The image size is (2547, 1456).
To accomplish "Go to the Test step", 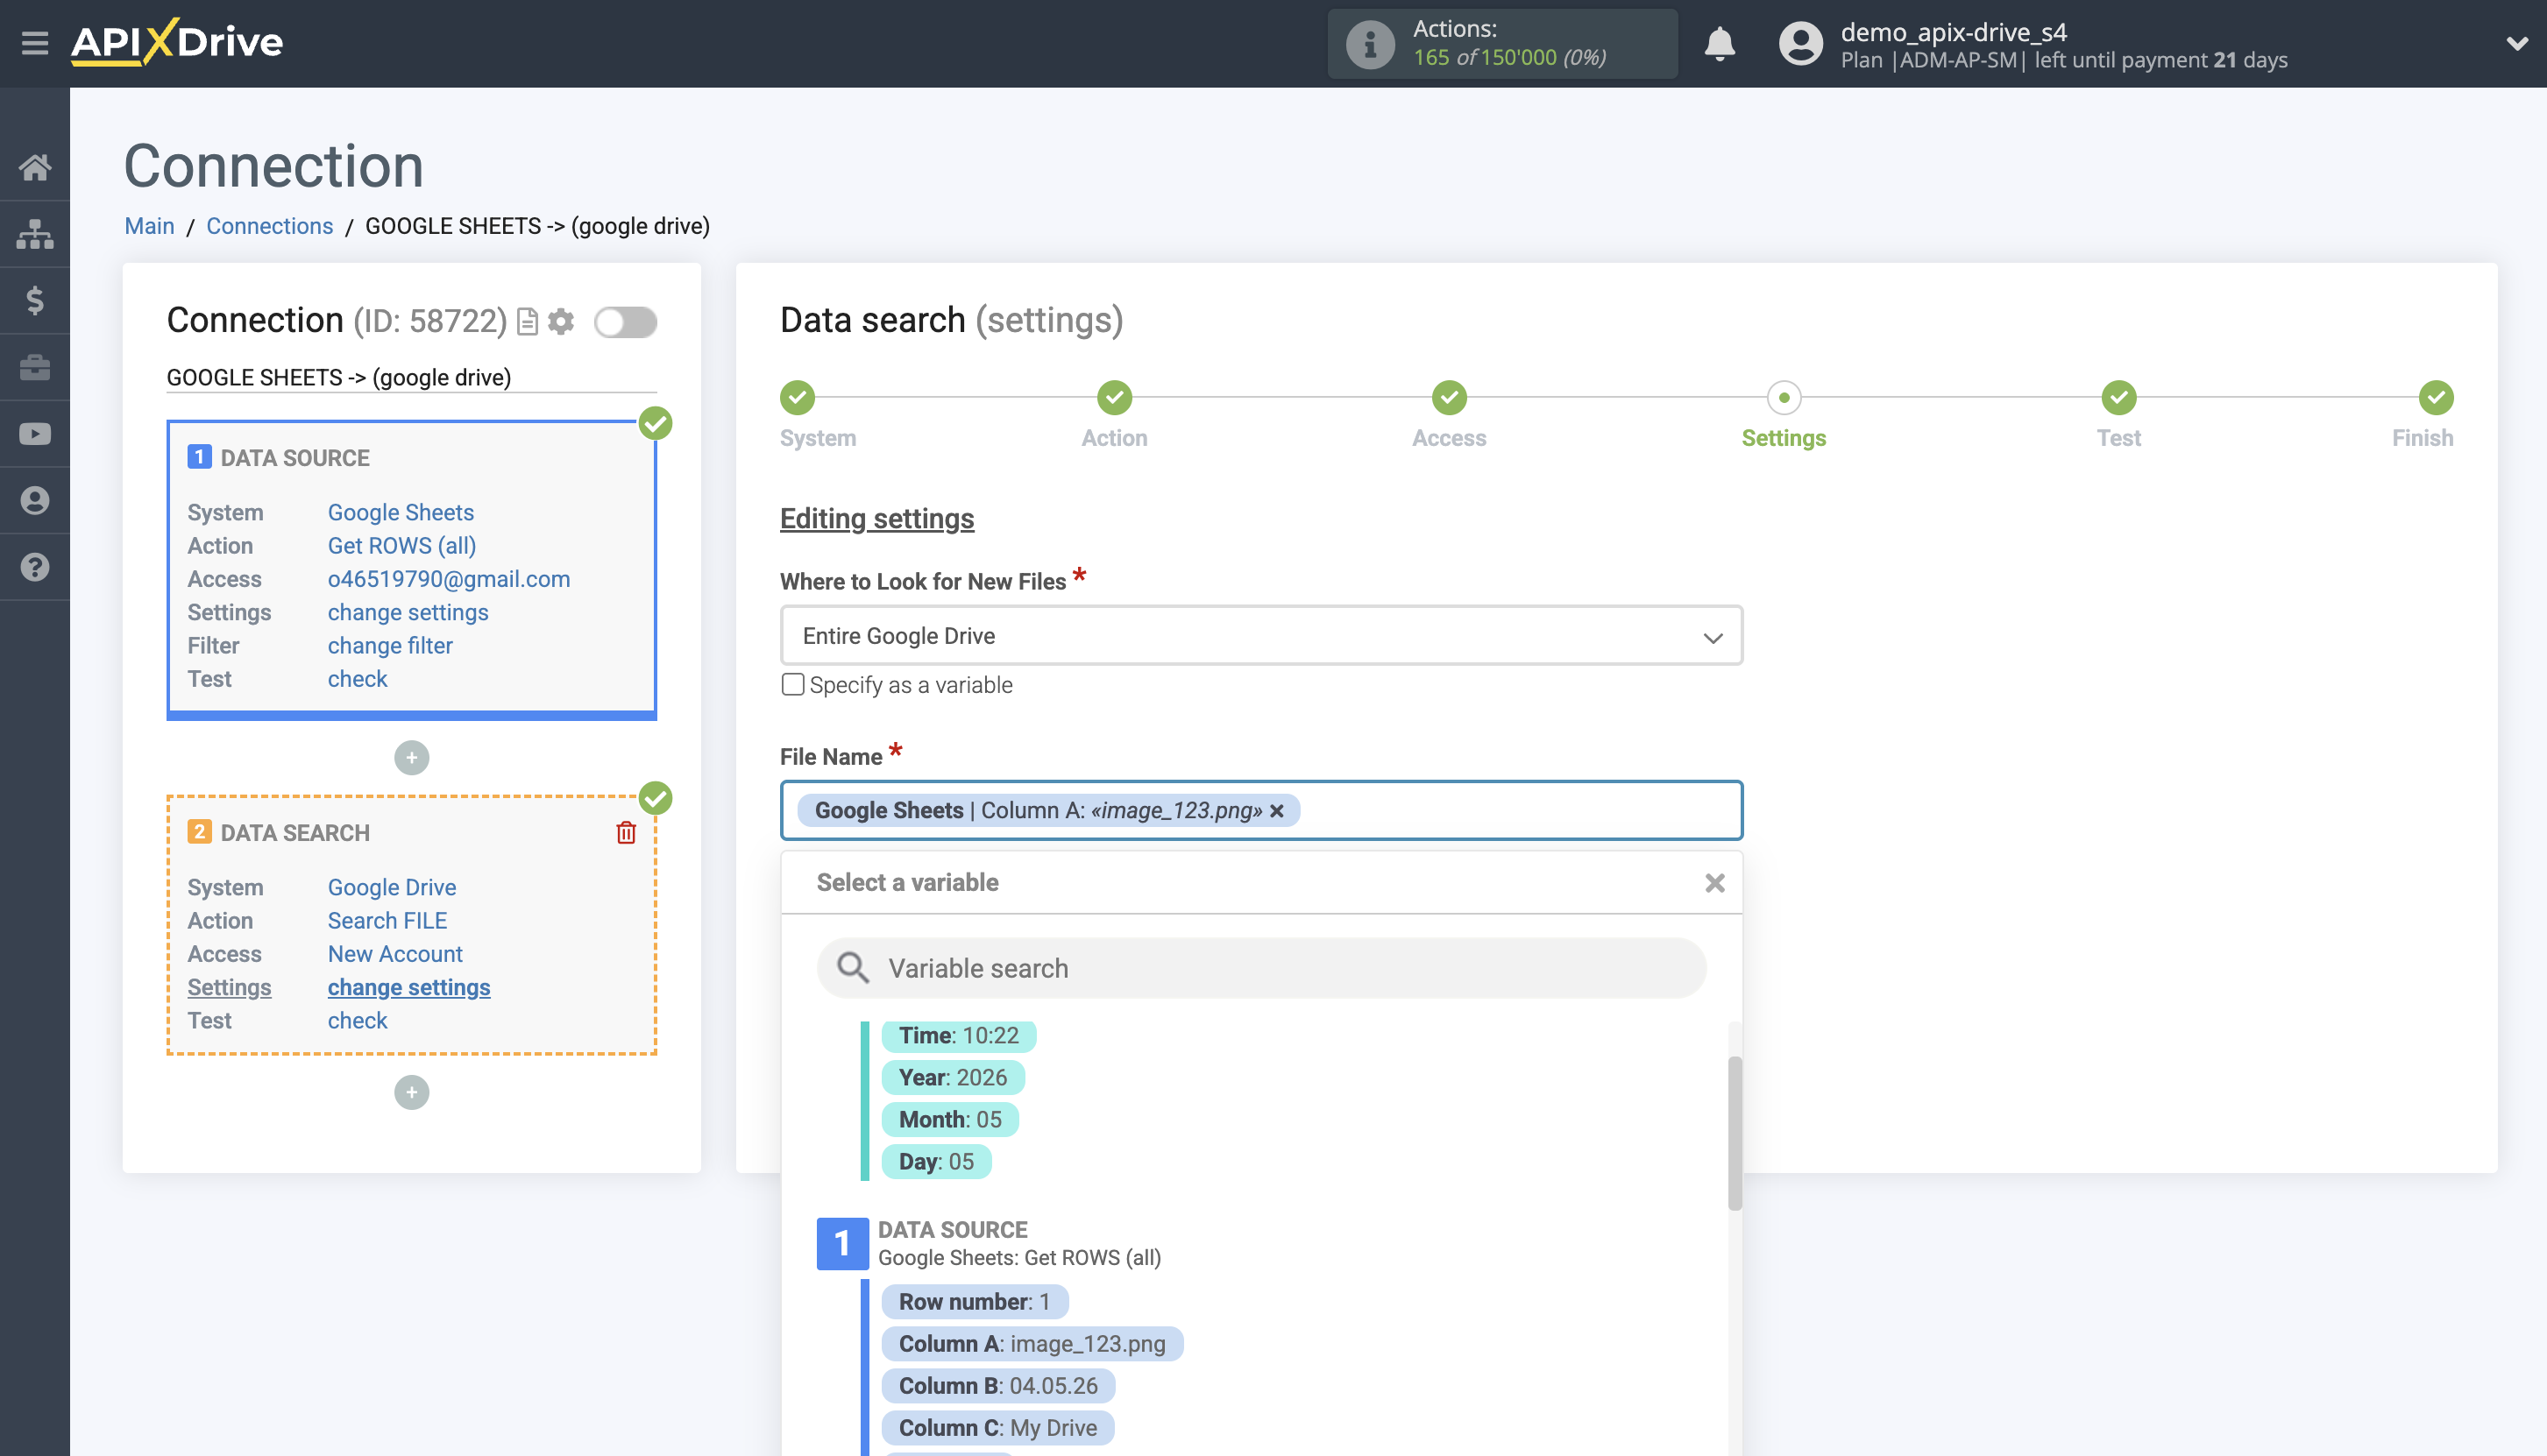I will (x=2118, y=398).
